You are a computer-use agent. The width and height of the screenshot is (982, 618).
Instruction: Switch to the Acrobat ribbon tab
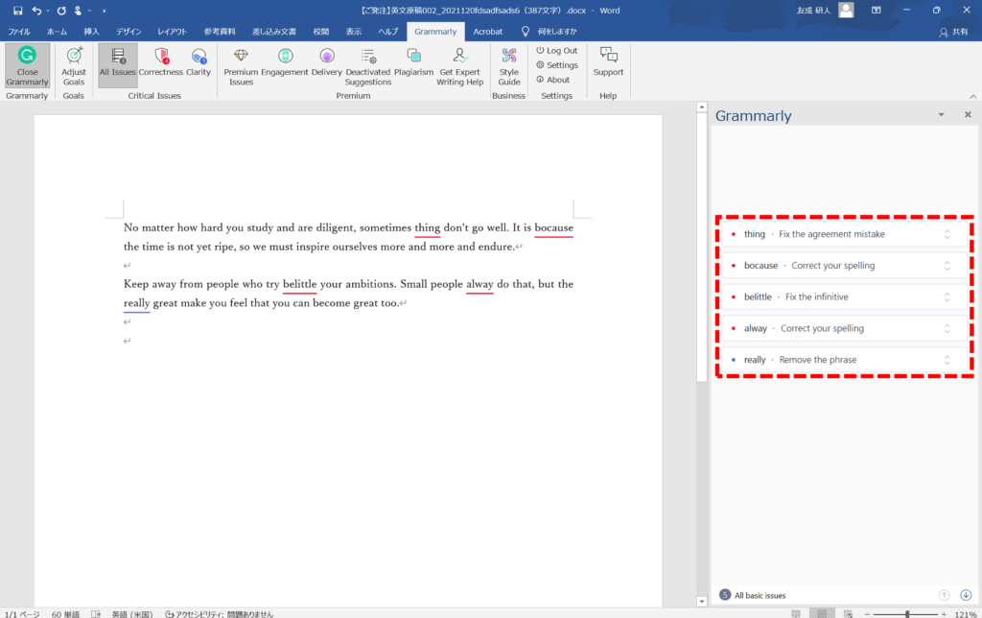[x=487, y=32]
